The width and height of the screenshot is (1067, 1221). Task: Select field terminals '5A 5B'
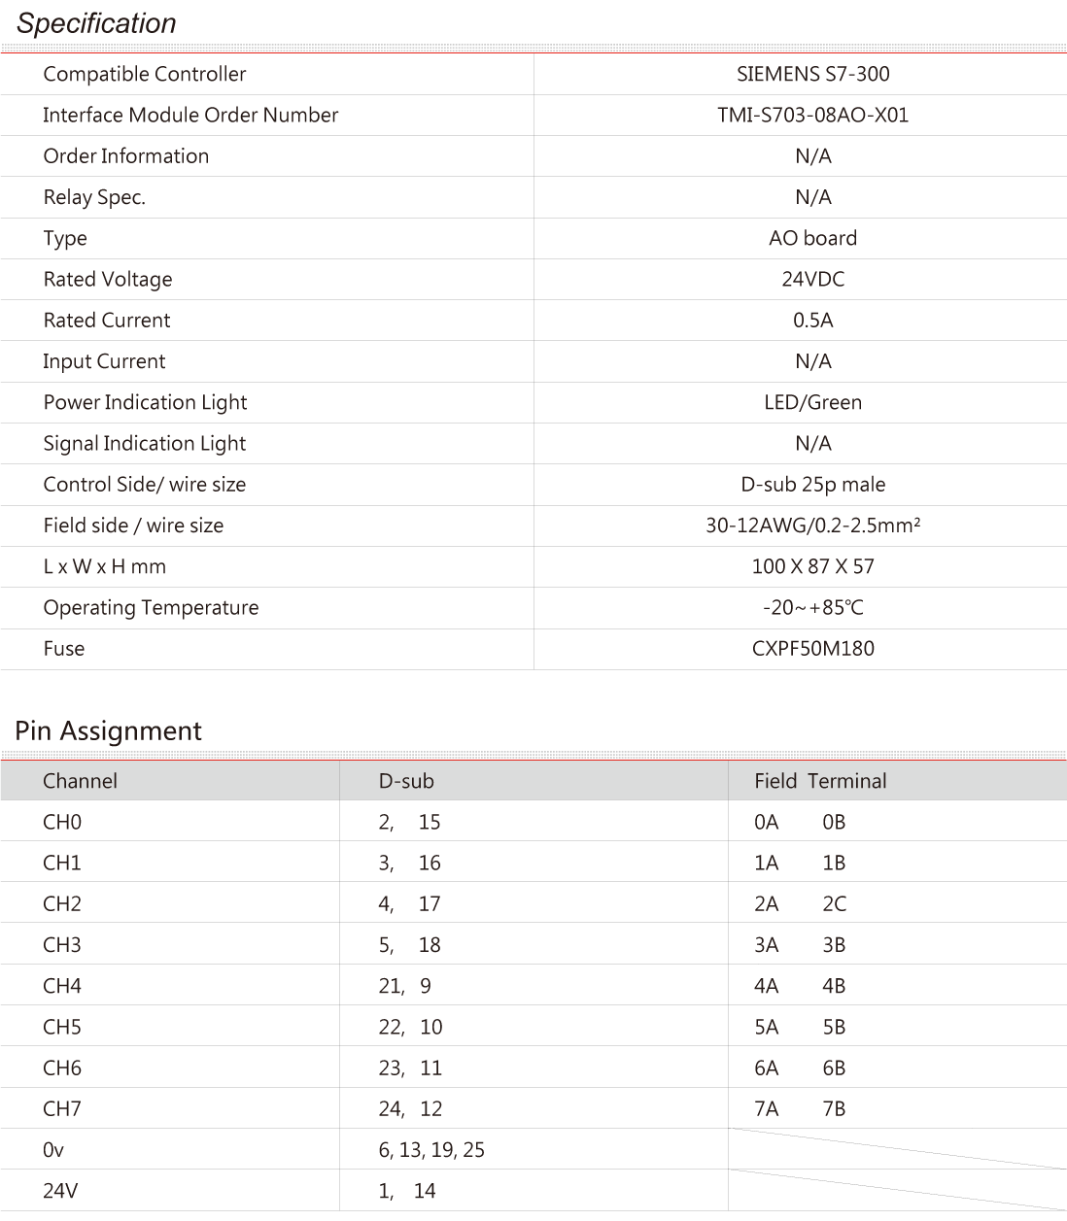[x=800, y=1027]
